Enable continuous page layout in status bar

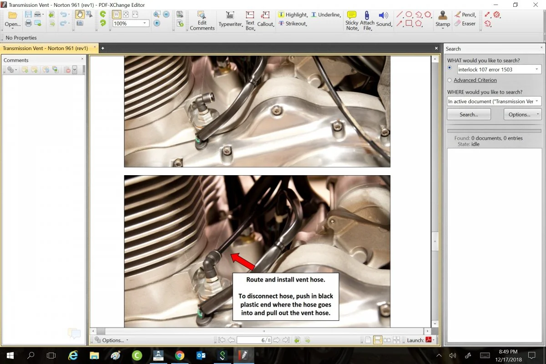pos(377,340)
